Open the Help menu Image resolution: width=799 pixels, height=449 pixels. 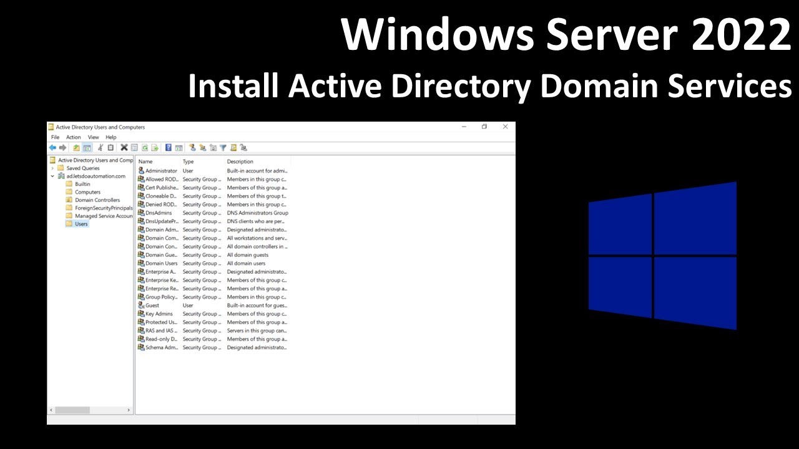pos(111,137)
